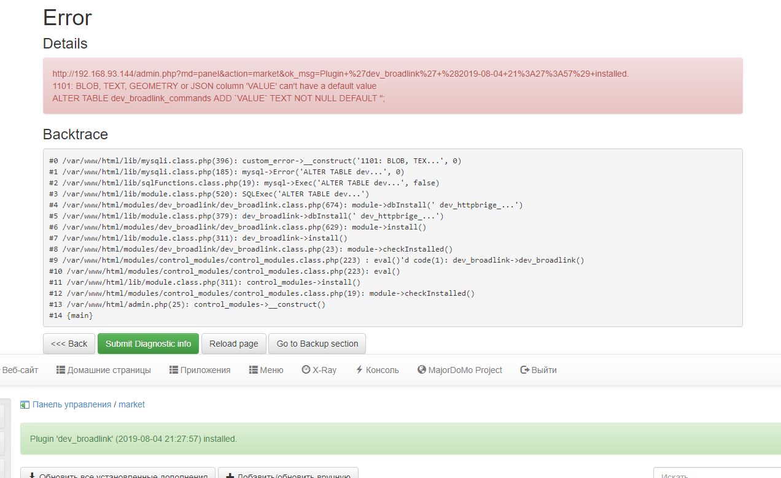Open Домашние страницы in the navigation bar

(103, 370)
